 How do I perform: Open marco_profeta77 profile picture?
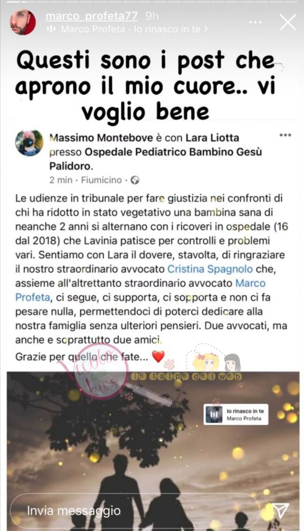pyautogui.click(x=23, y=22)
